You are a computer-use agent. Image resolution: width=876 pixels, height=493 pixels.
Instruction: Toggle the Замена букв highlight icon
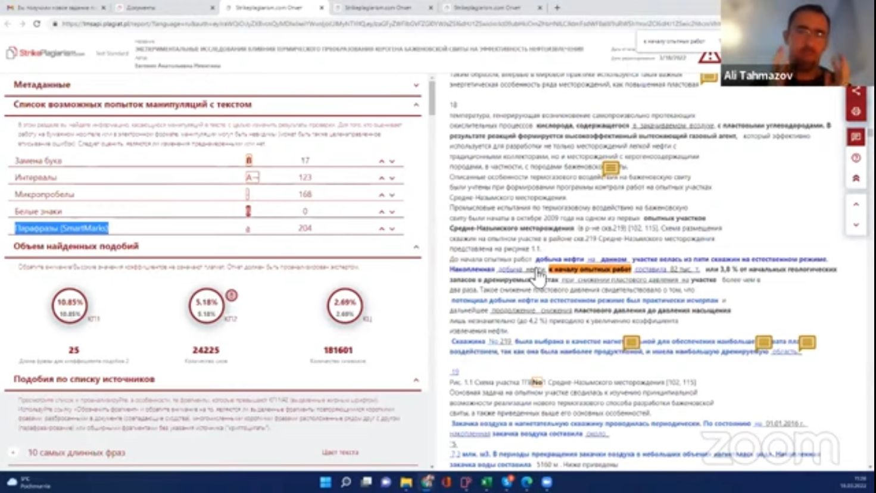(x=249, y=160)
